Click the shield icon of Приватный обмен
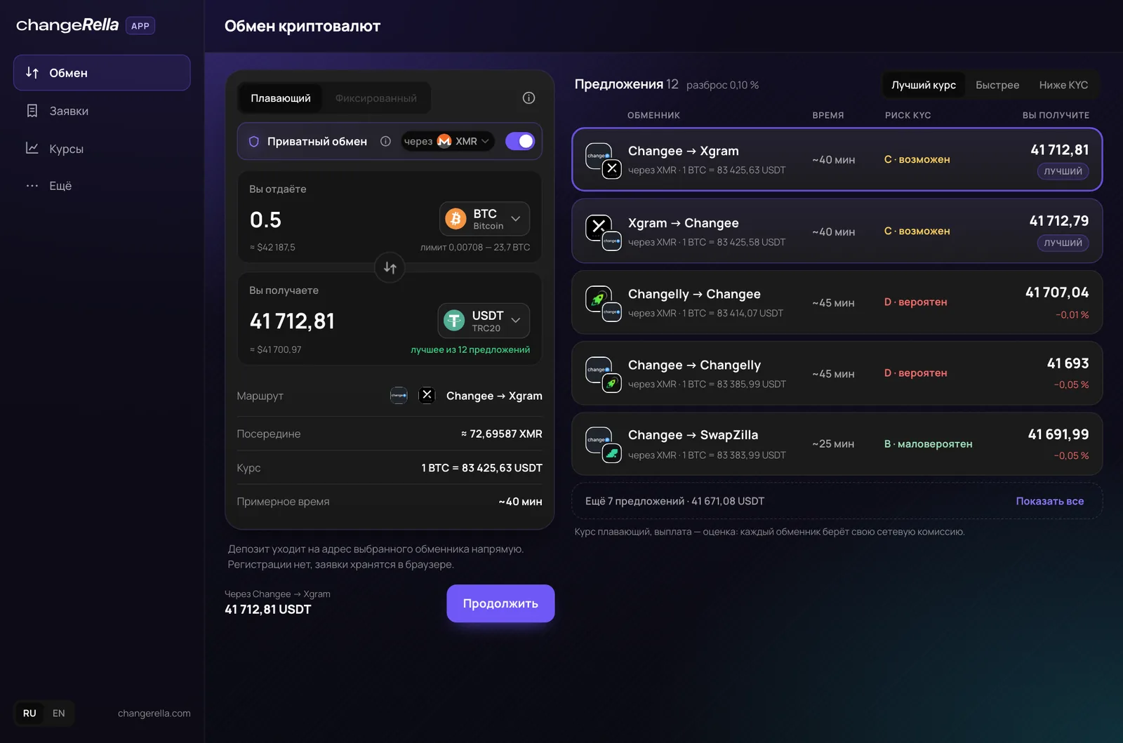 254,142
